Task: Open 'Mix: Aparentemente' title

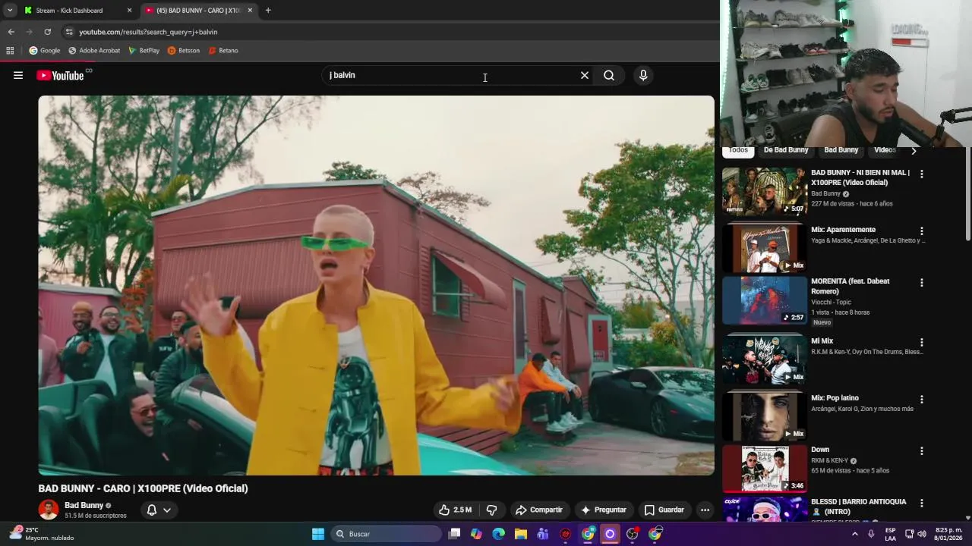Action: pyautogui.click(x=843, y=230)
